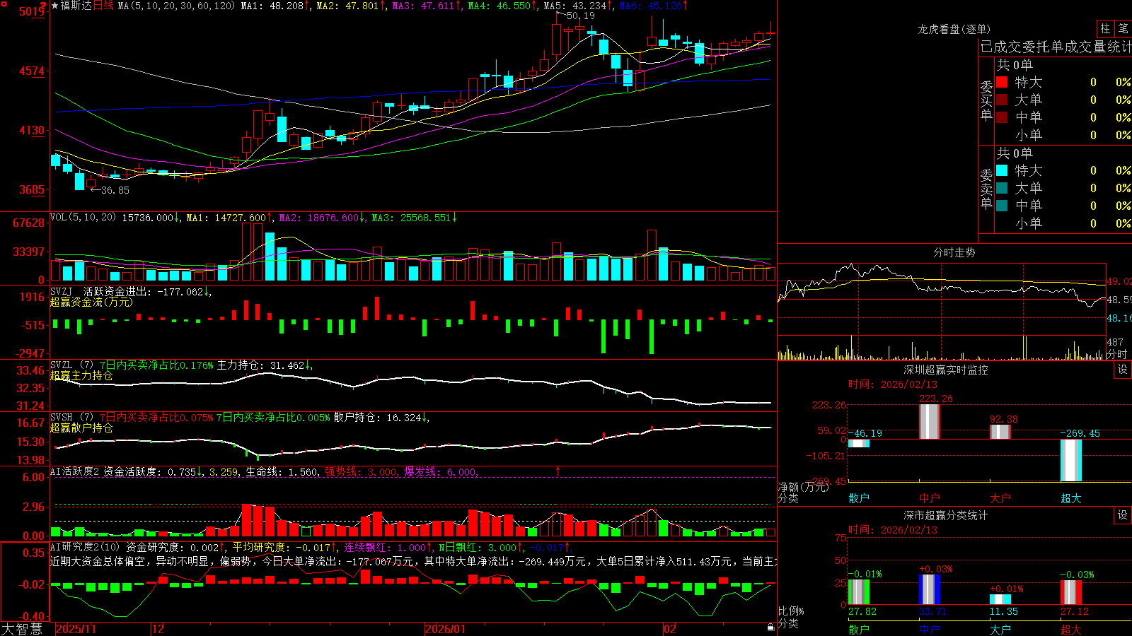
Task: Click the 强势线: 3.000 label
Action: point(362,471)
